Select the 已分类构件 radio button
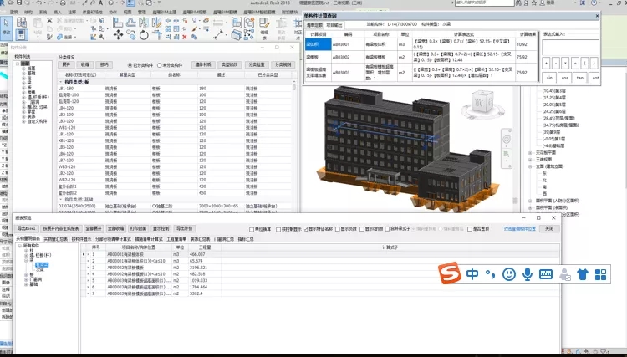627x357 pixels. pos(130,65)
